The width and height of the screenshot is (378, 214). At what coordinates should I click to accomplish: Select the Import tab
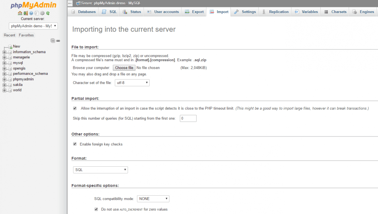(x=219, y=12)
